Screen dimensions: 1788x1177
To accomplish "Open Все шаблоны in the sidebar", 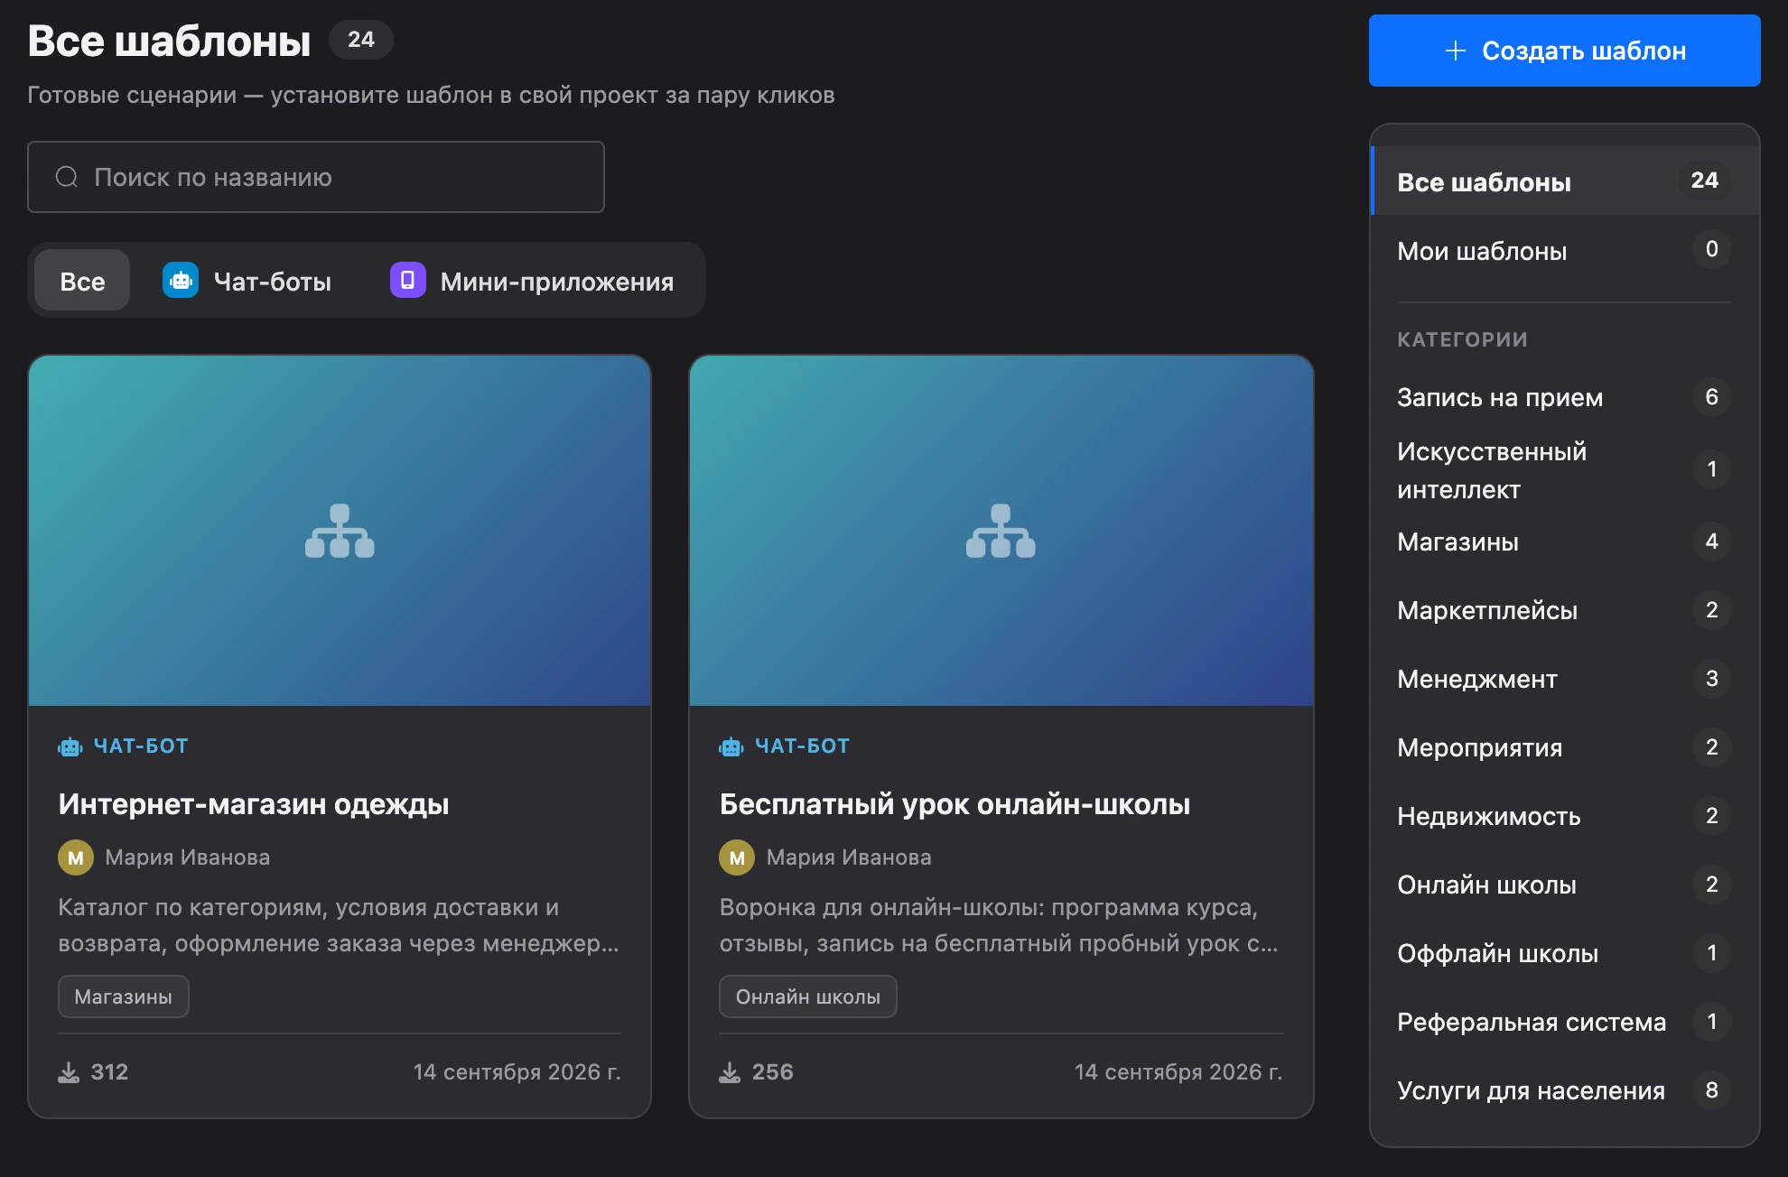I will point(1564,181).
